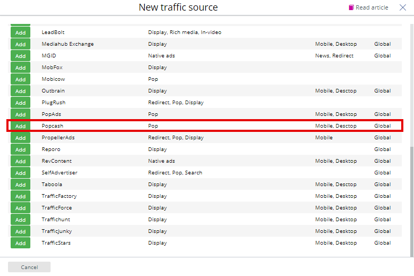Click the Reporo name

click(x=51, y=149)
